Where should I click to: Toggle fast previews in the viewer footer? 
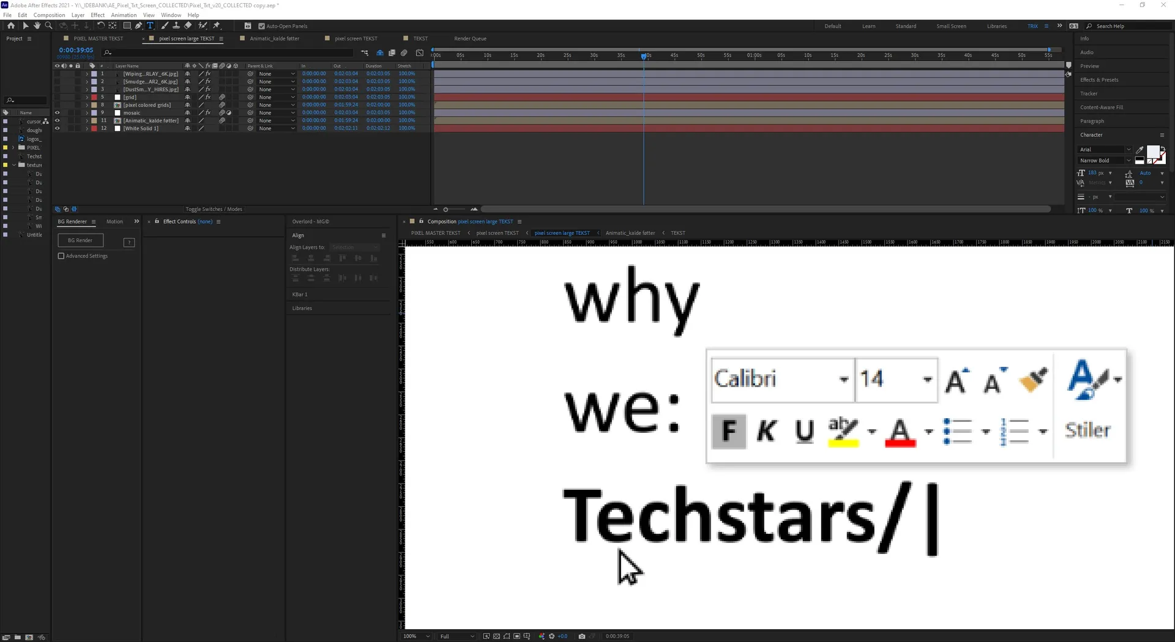487,636
